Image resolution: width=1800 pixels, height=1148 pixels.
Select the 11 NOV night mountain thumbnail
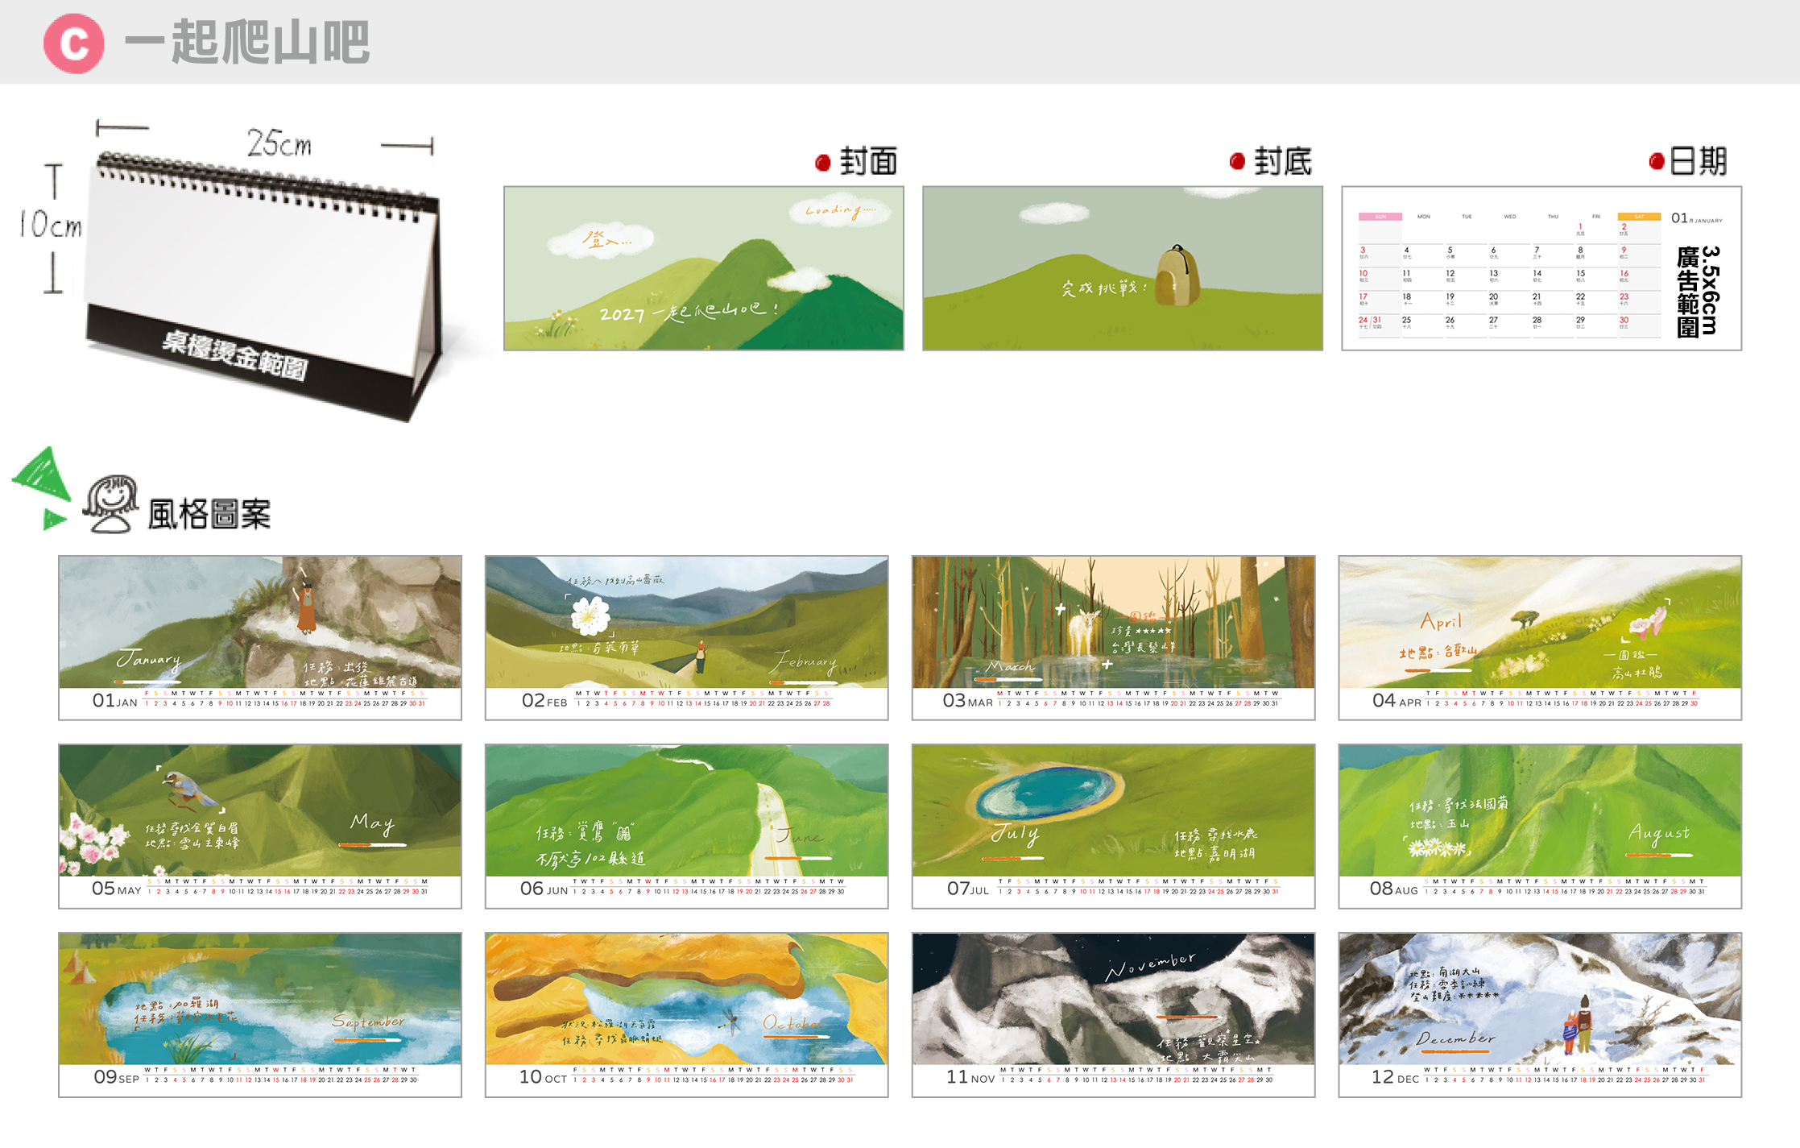tap(1114, 1014)
